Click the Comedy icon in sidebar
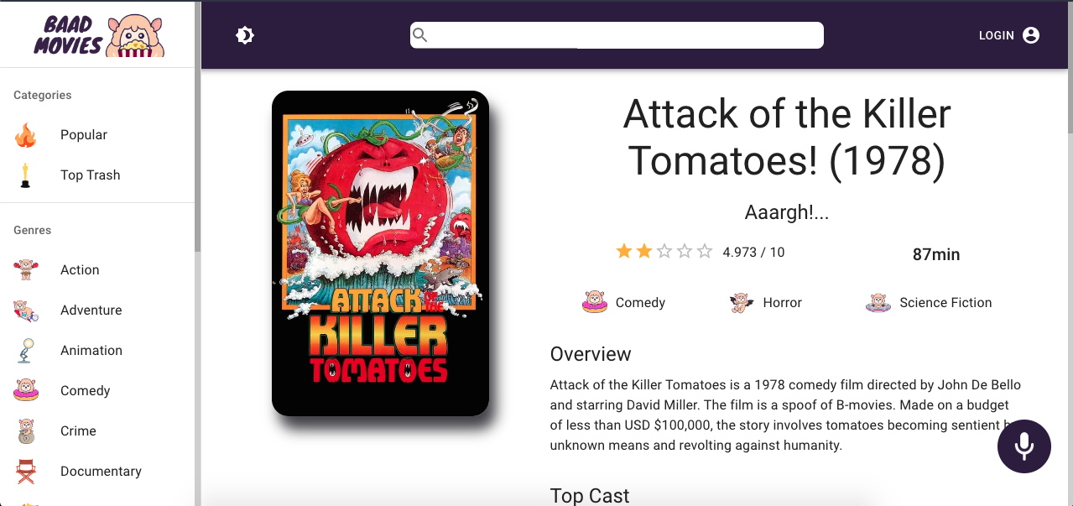Screen dimensions: 1073x506 (26, 391)
